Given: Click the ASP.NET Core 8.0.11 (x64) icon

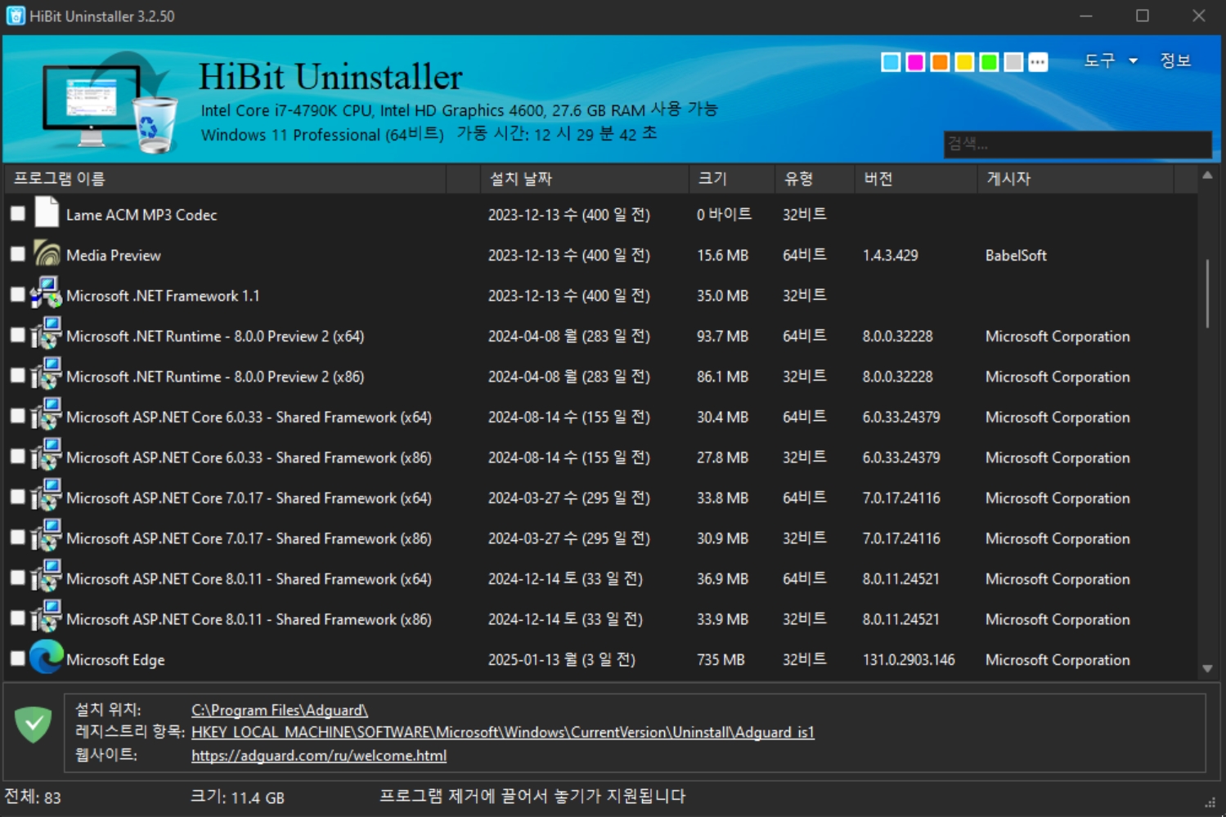Looking at the screenshot, I should [x=47, y=577].
